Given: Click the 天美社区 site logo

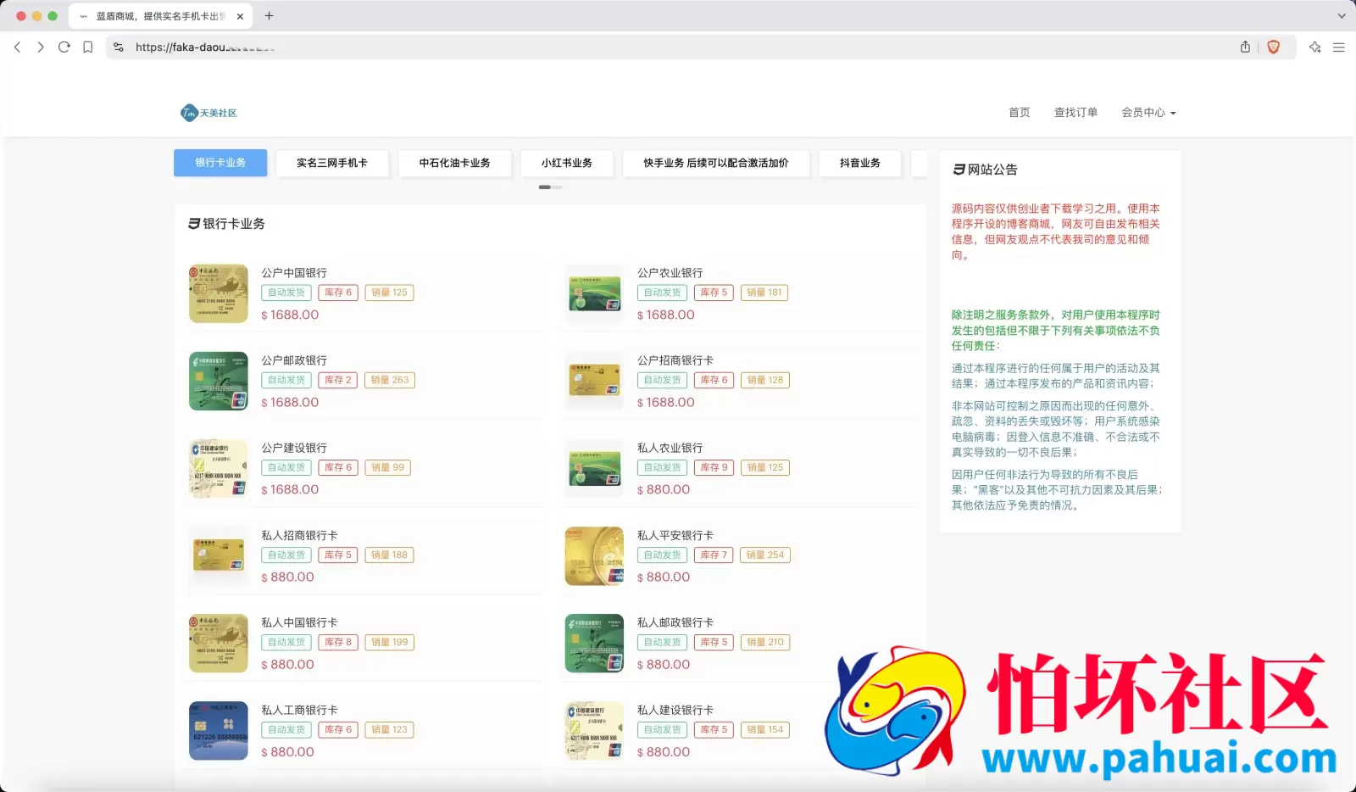Looking at the screenshot, I should tap(208, 113).
